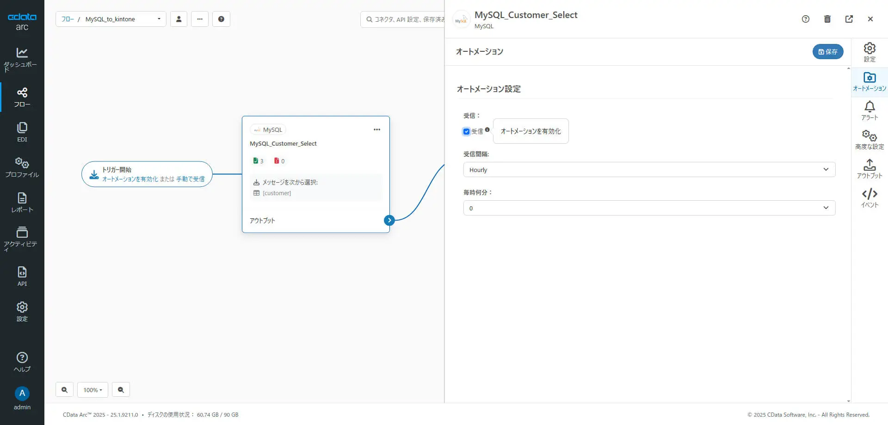This screenshot has width=888, height=425.
Task: Click the disk usage status text
Action: click(193, 415)
